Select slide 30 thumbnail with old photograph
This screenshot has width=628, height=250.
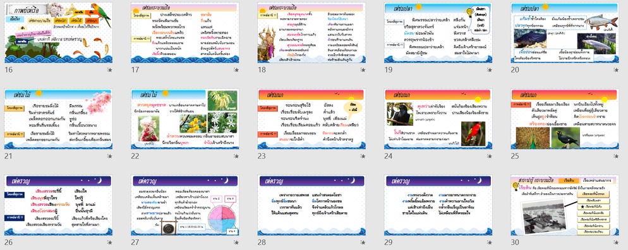[x=565, y=205]
